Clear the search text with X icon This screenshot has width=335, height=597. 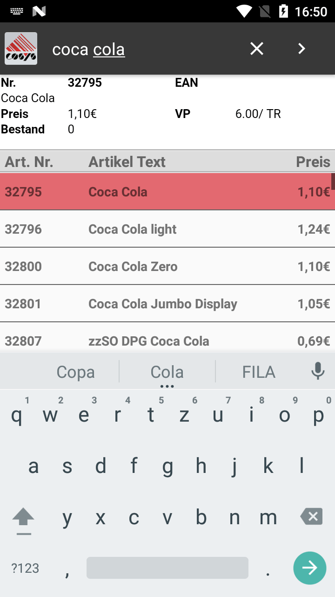(257, 49)
